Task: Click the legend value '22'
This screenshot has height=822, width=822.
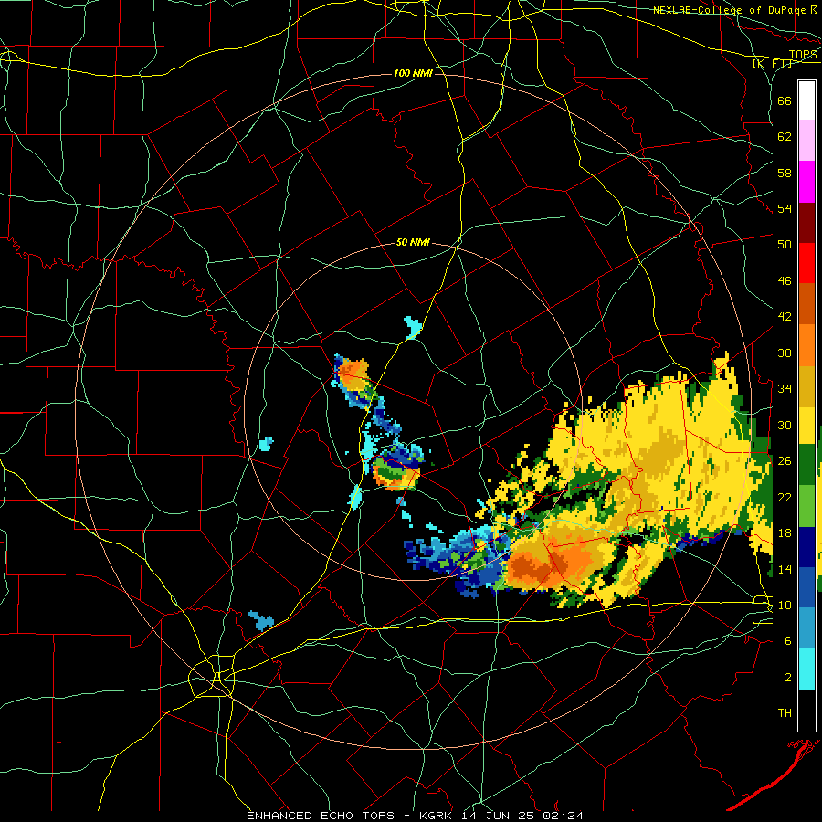Action: tap(785, 497)
